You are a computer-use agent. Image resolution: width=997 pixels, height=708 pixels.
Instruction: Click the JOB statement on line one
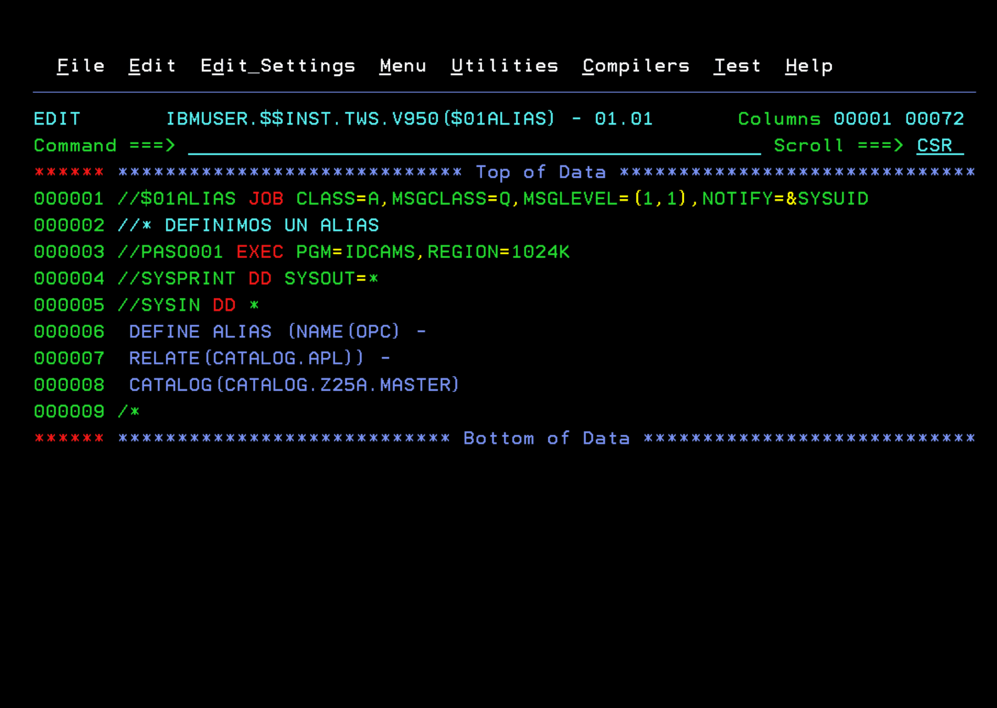click(x=266, y=199)
